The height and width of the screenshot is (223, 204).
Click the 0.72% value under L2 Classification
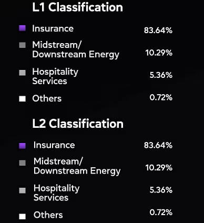click(x=161, y=212)
